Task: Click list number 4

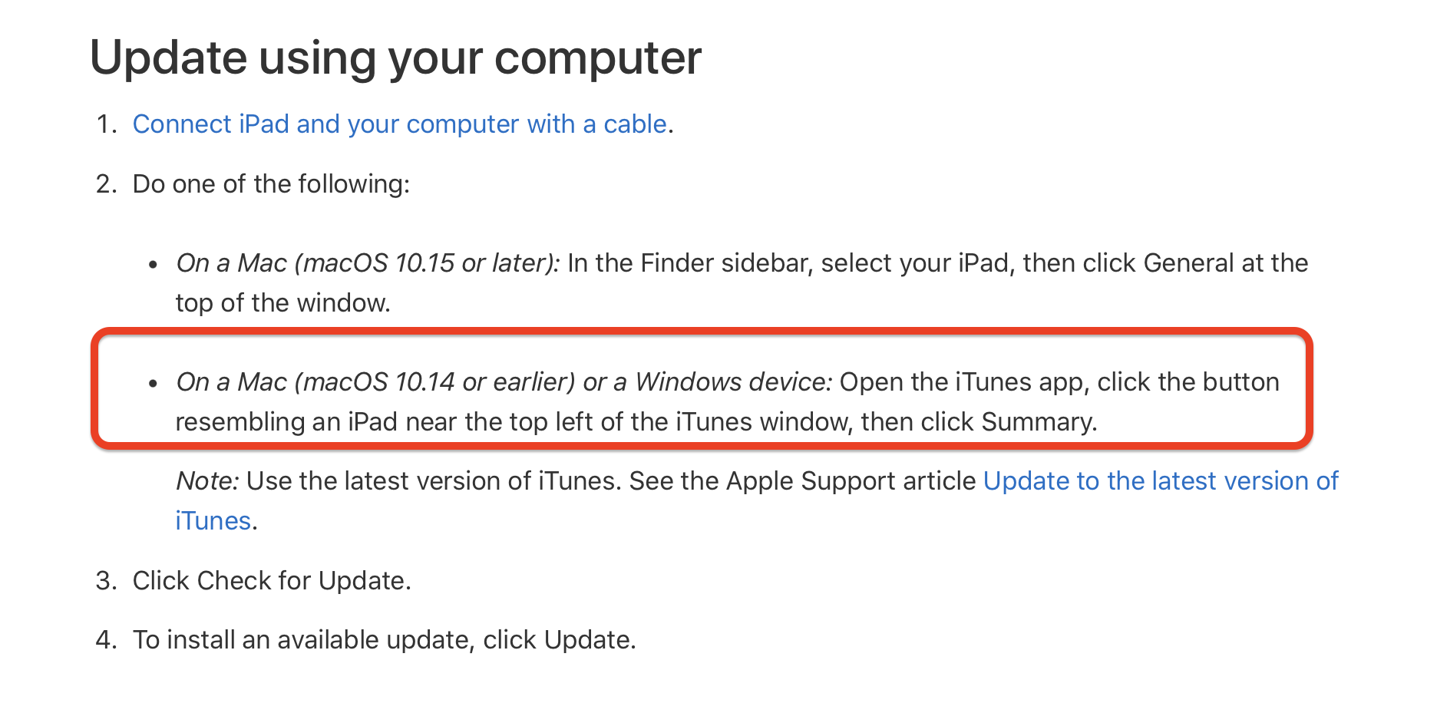Action: [106, 640]
